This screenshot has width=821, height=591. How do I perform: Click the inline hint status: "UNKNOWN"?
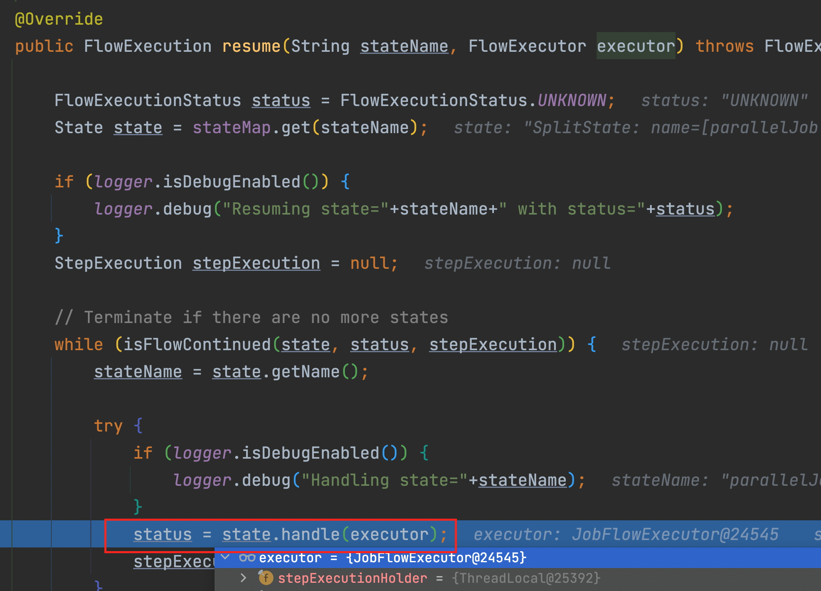[x=724, y=100]
